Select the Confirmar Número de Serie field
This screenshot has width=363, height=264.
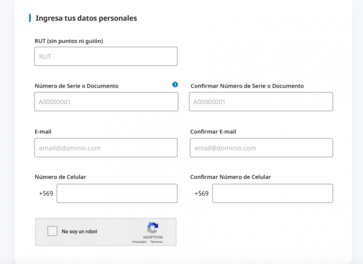pos(261,102)
